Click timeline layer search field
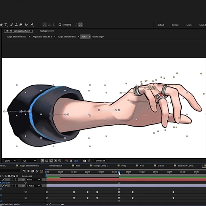Image resolution: width=206 pixels, height=206 pixels. click(x=10, y=171)
